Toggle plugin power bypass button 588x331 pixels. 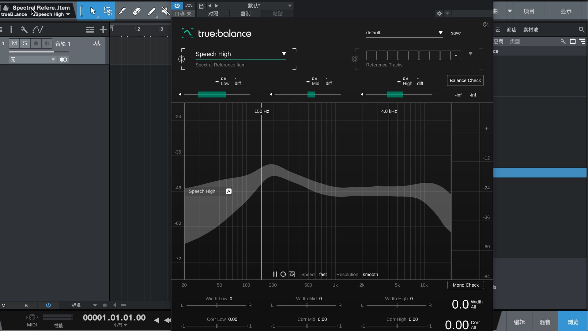[177, 6]
